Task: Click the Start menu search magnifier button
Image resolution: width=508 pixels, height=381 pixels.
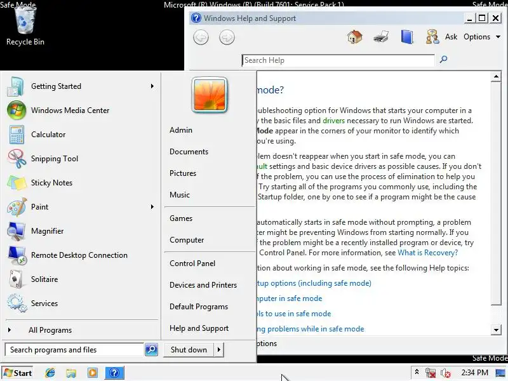Action: [151, 350]
